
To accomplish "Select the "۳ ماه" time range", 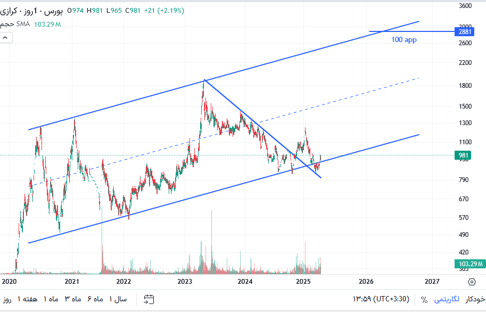I will click(x=73, y=299).
